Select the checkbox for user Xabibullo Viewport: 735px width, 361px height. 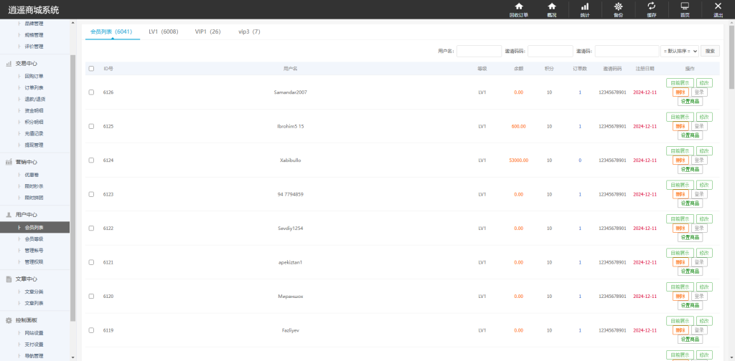tap(91, 160)
